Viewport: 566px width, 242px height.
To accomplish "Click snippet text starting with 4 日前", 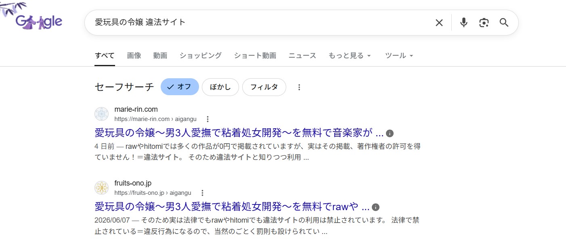I will point(258,152).
